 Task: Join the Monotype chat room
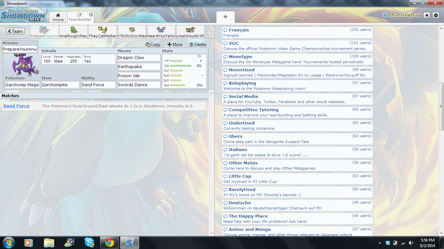tap(297, 59)
